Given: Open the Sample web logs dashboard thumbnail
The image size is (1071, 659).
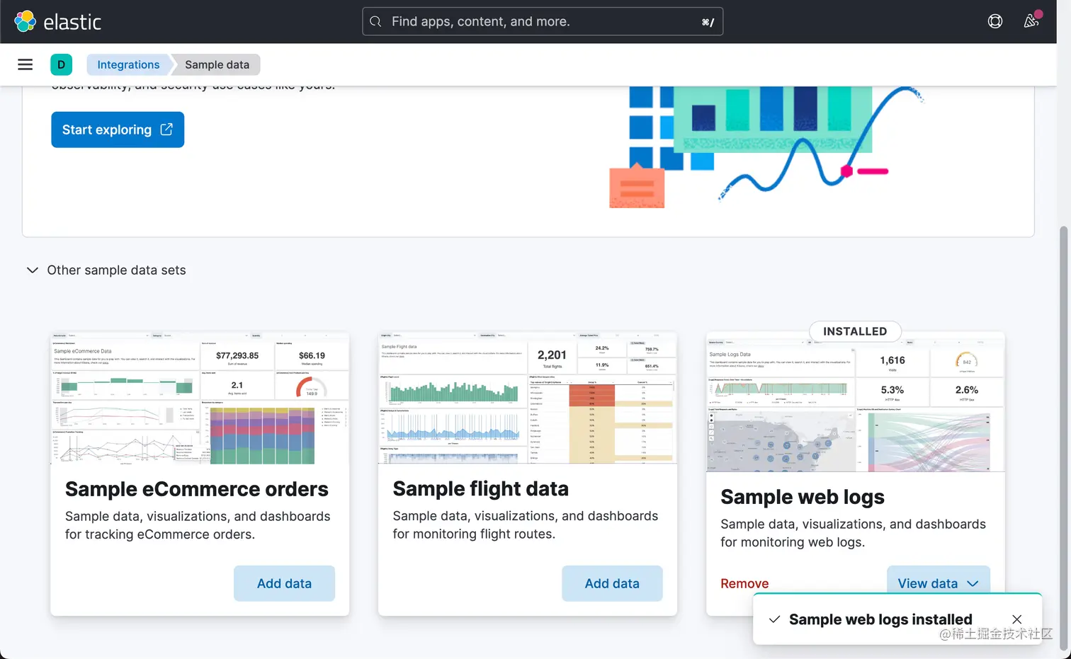Looking at the screenshot, I should pyautogui.click(x=856, y=401).
